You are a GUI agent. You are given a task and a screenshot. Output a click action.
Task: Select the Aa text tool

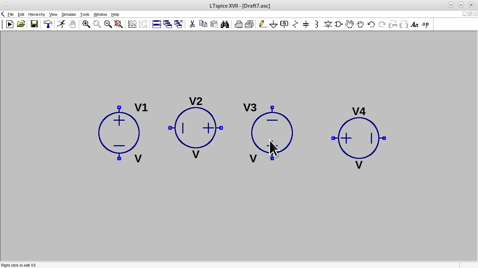(415, 24)
